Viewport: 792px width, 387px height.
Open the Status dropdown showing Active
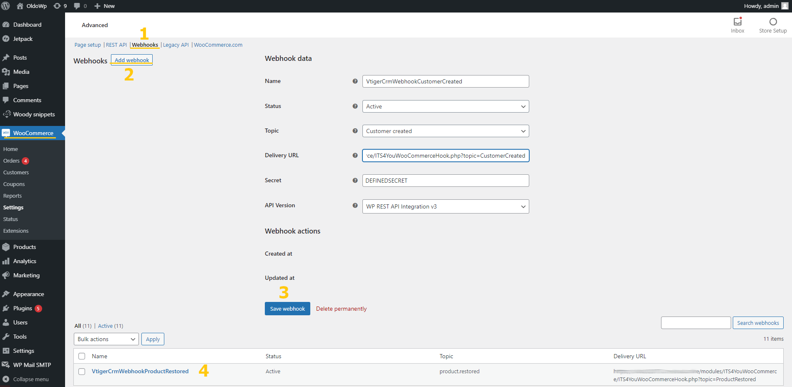(x=445, y=106)
